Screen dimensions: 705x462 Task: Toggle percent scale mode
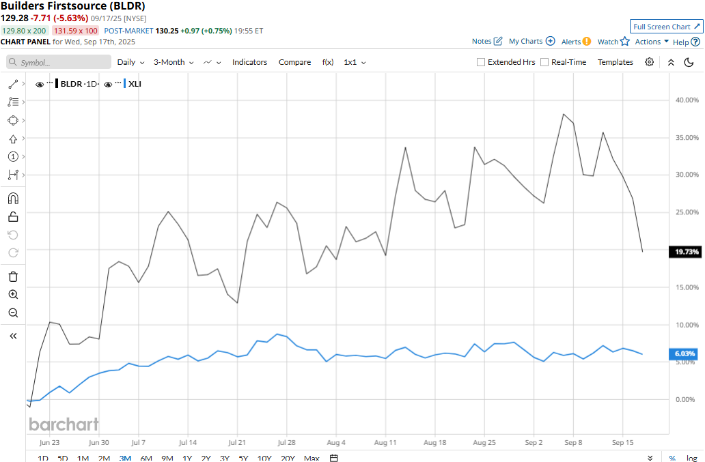tap(672, 458)
